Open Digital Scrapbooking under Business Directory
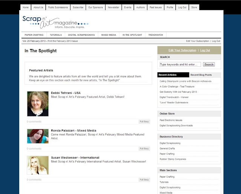The image size is (241, 194). click(170, 143)
